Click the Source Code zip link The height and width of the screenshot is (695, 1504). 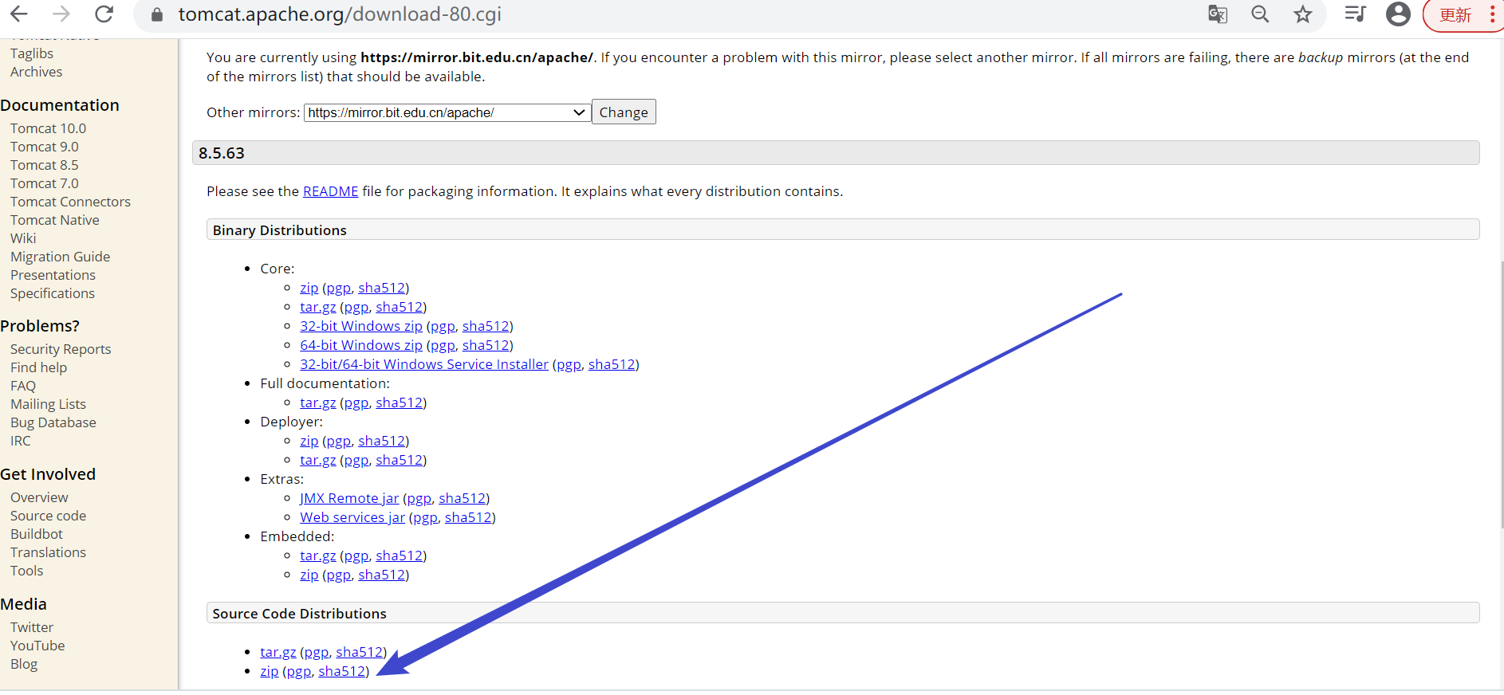[x=269, y=671]
